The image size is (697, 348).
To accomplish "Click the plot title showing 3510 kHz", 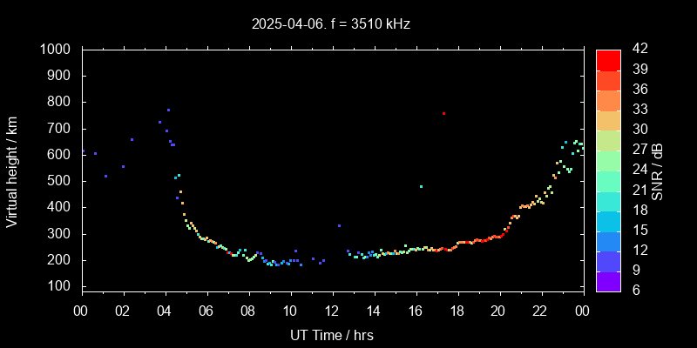I will click(330, 24).
